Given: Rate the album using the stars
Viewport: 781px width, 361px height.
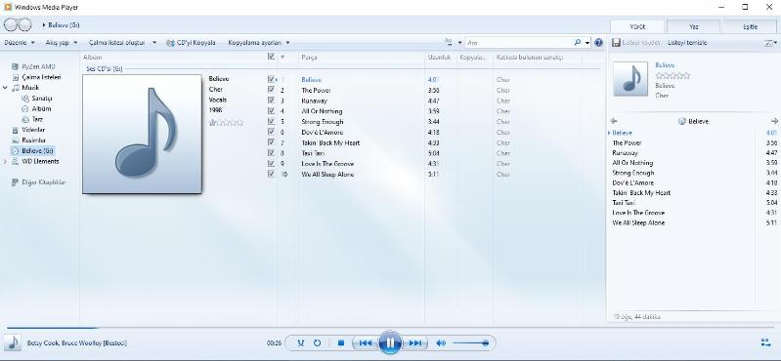Looking at the screenshot, I should (226, 122).
